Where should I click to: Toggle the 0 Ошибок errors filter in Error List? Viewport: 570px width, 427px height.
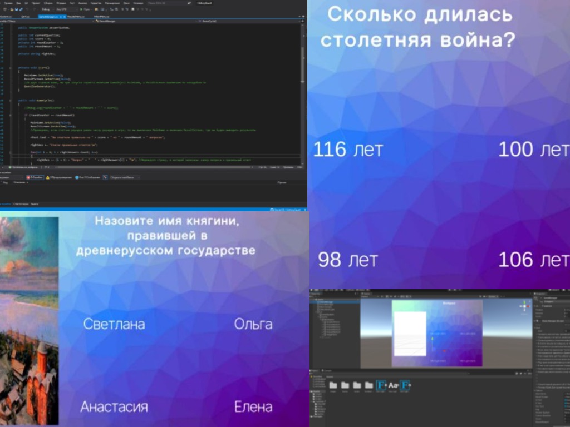(33, 177)
